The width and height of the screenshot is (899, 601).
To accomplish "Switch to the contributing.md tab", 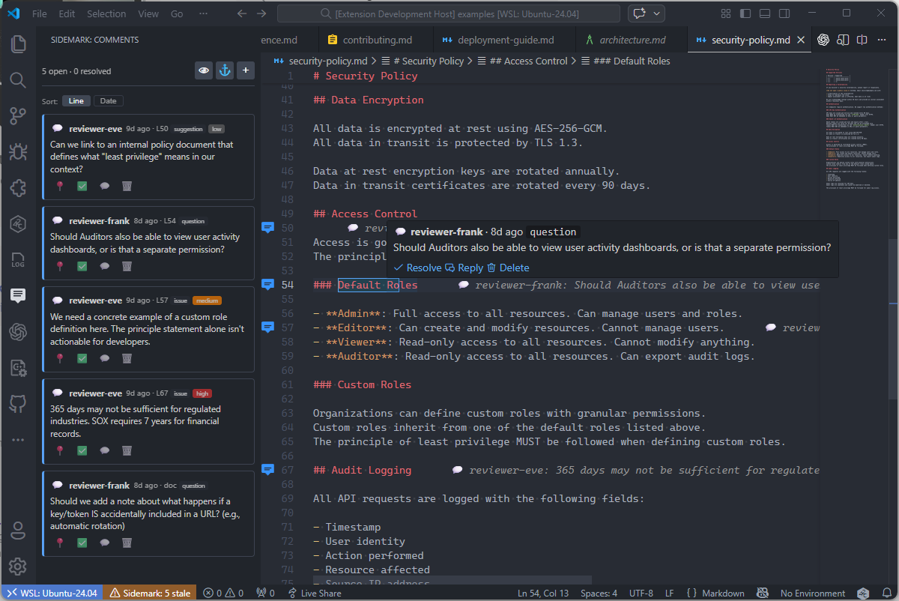I will click(x=374, y=39).
